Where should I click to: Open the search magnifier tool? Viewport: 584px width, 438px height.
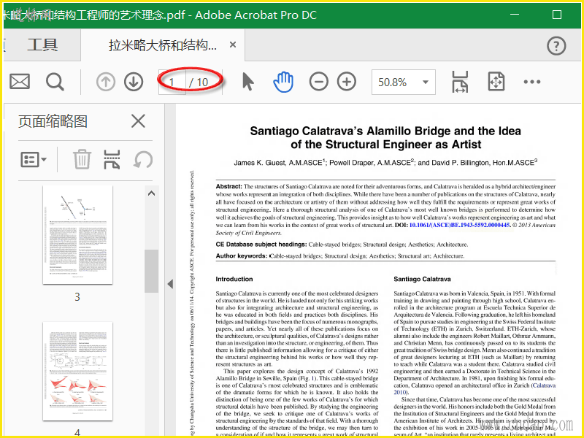coord(55,82)
